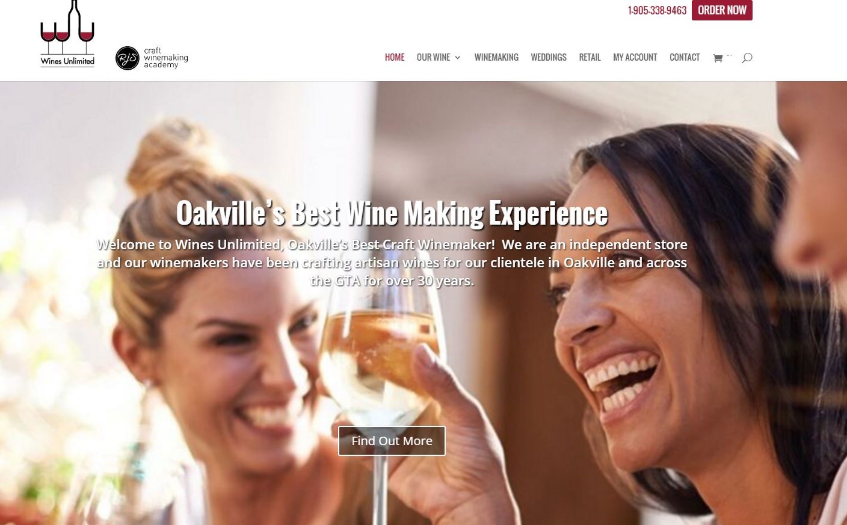Go to the Home menu item
Viewport: 847px width, 525px height.
pyautogui.click(x=395, y=57)
